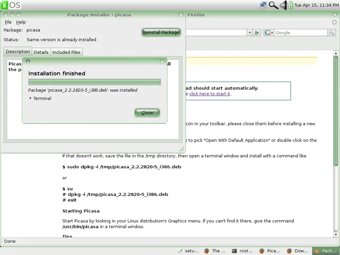Click the Firefox scrollbar down arrow

pos(336,235)
